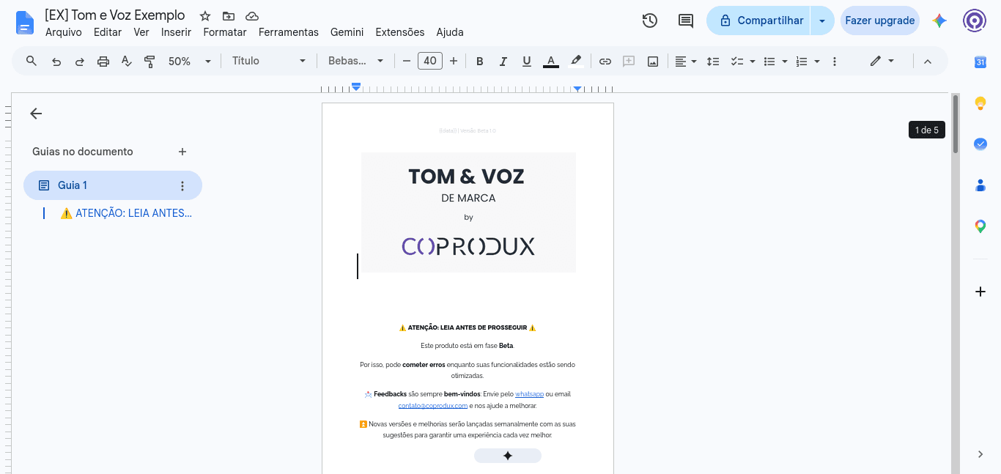Click the search menus magnifier icon
The height and width of the screenshot is (474, 1001).
pos(32,61)
